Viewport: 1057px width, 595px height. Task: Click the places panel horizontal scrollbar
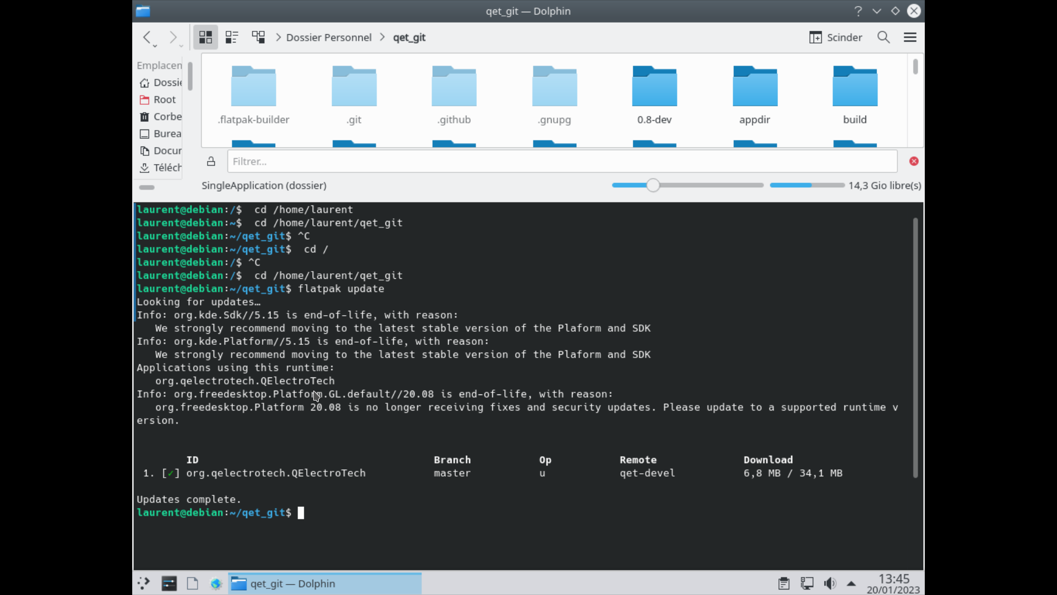147,187
